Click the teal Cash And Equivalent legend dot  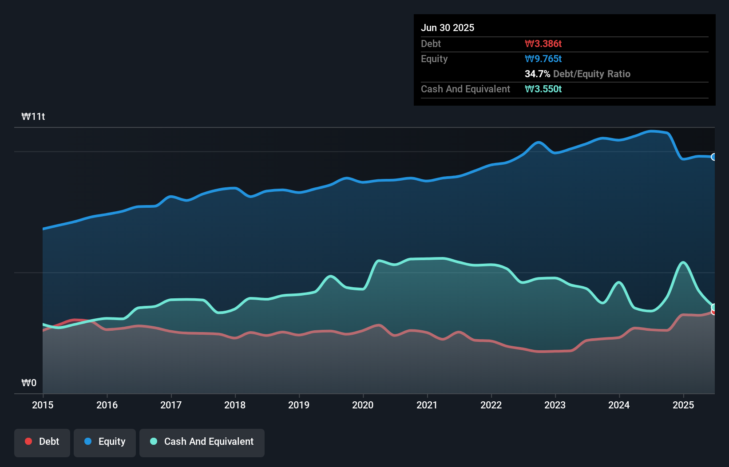(x=153, y=441)
